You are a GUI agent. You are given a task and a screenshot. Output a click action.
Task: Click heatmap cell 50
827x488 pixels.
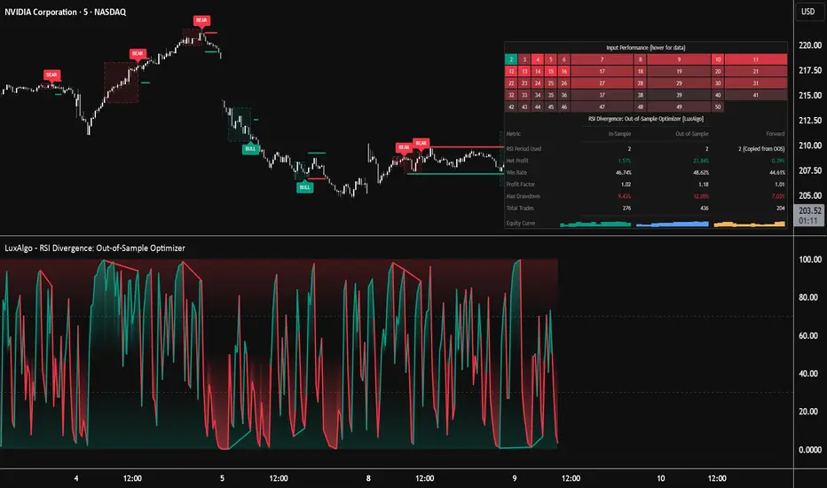pos(718,107)
